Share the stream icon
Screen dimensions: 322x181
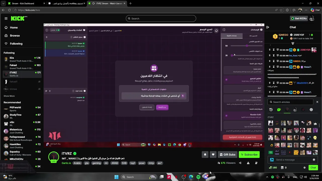(240, 163)
